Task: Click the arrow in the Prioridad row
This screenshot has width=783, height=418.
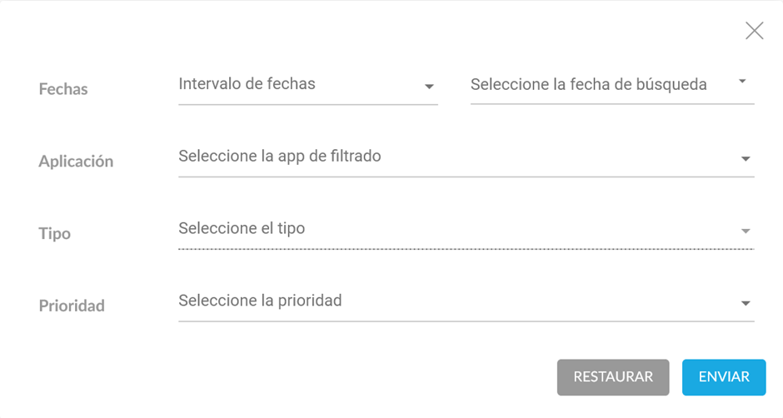Action: click(x=746, y=304)
